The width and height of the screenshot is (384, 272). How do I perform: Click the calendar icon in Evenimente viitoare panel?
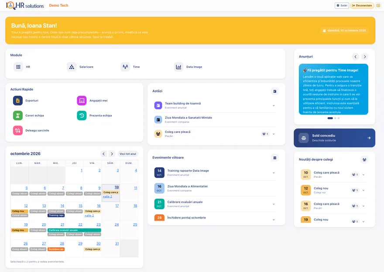pos(275,158)
